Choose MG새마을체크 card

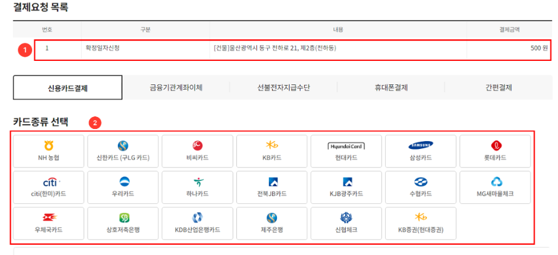[495, 187]
